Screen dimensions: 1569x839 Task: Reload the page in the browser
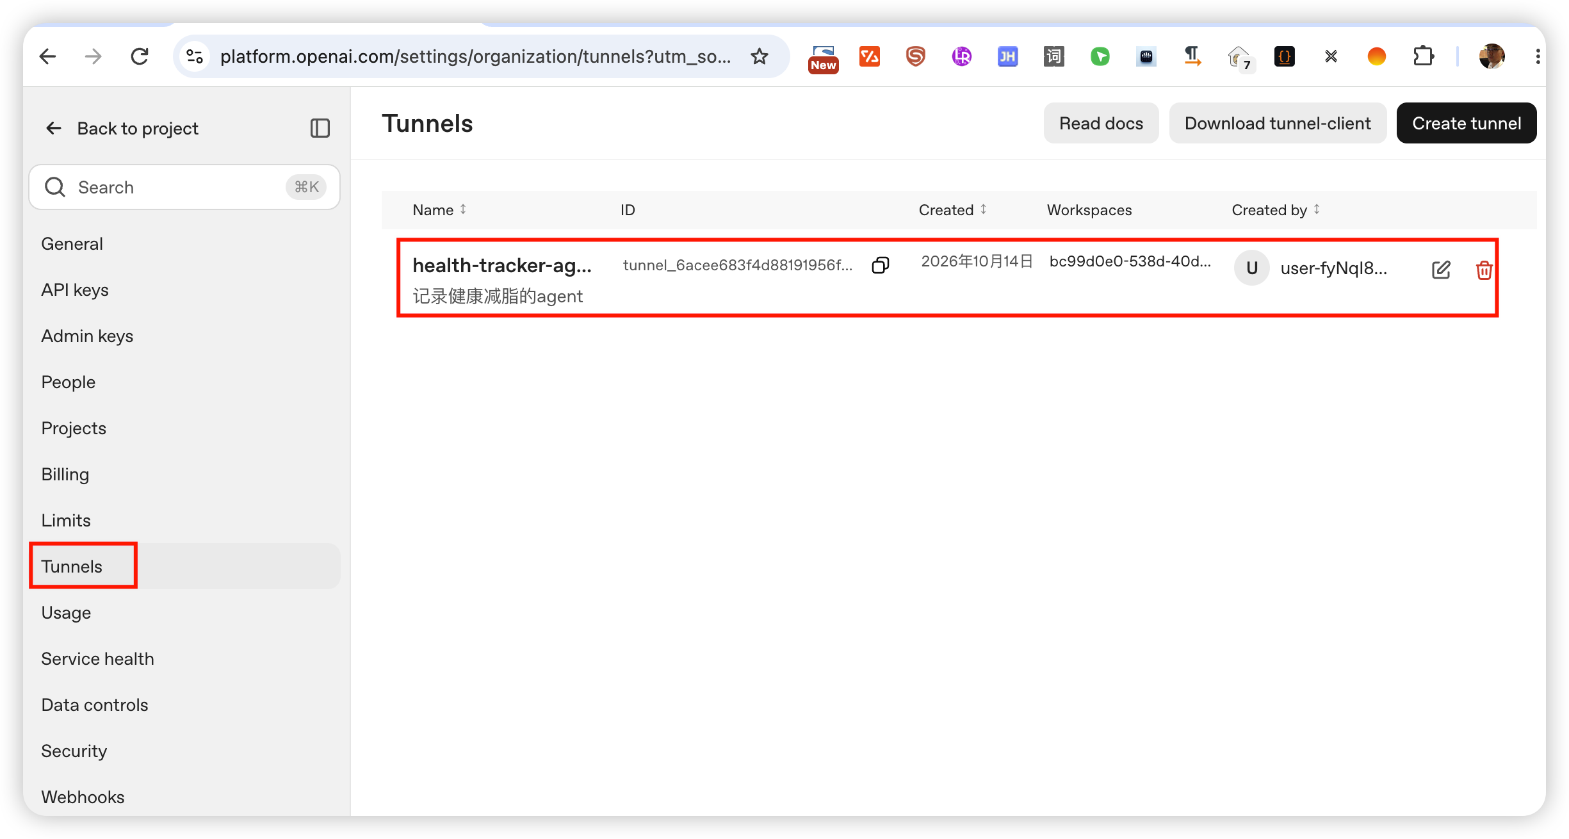click(x=140, y=56)
